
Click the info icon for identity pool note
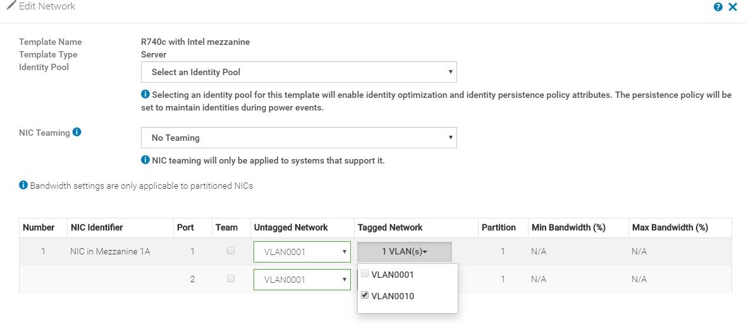click(x=145, y=95)
